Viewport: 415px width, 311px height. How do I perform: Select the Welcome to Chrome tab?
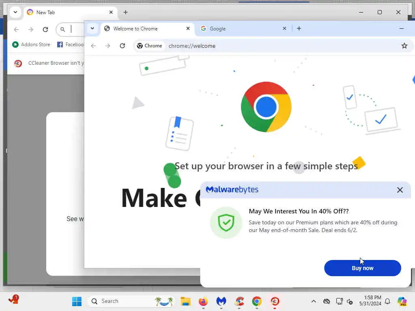[x=147, y=29]
